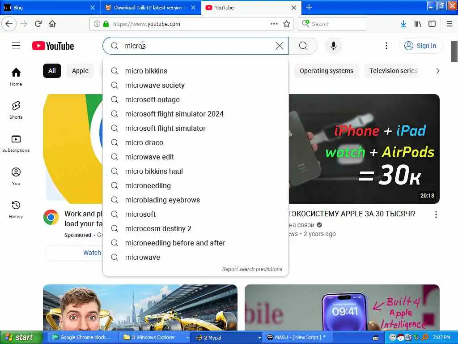
Task: Go back with browser back arrow
Action: 9,24
